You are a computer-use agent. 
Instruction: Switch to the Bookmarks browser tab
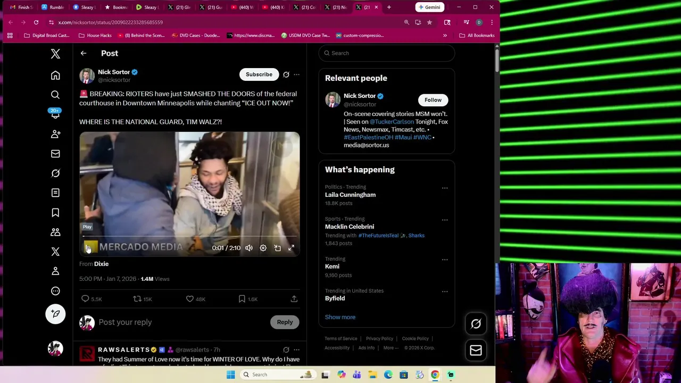pos(116,7)
